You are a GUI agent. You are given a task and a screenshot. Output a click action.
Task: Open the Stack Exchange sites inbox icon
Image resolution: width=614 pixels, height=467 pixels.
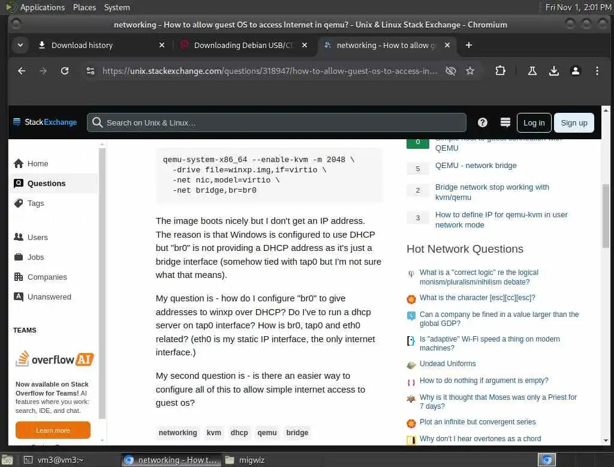point(505,122)
